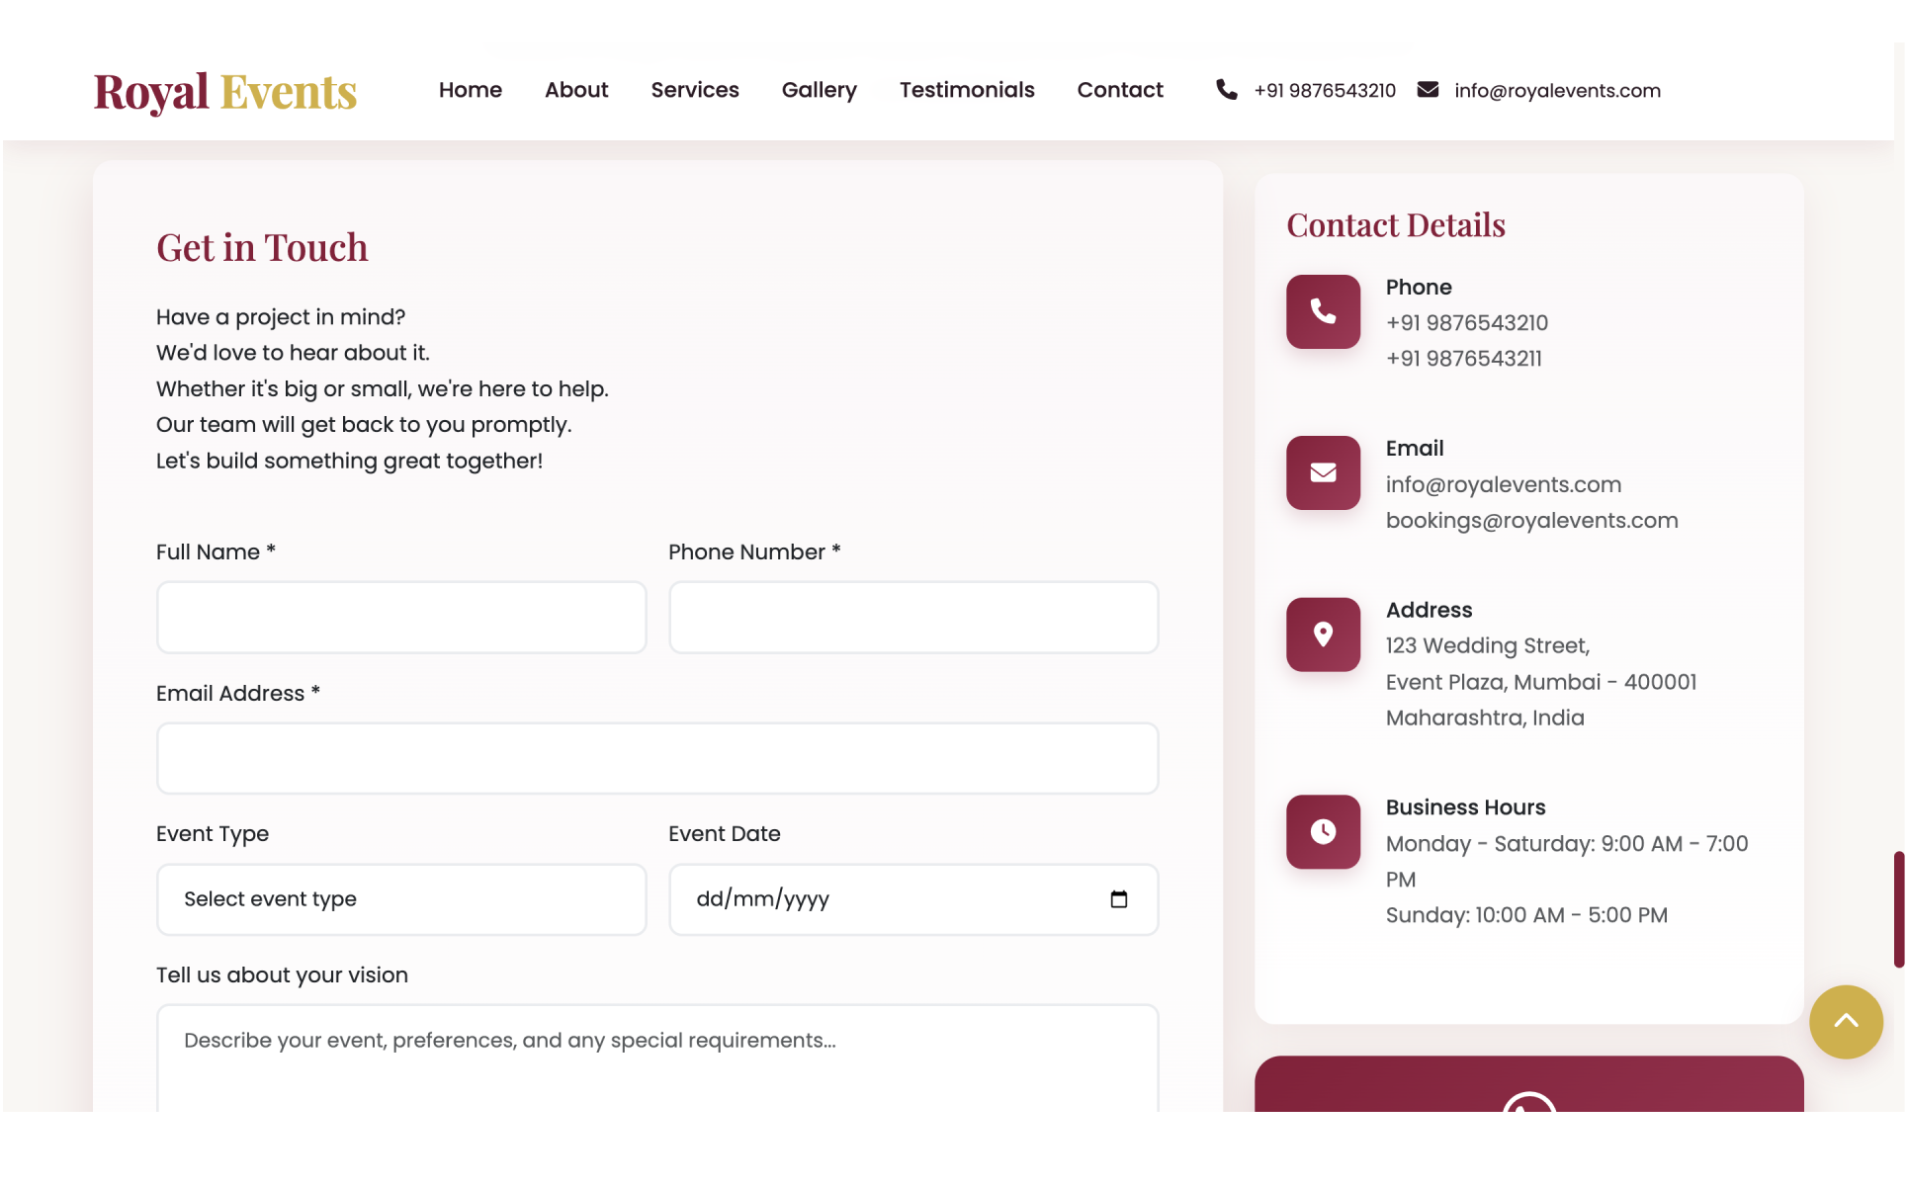The width and height of the screenshot is (1908, 1186).
Task: Click the Email Address text box
Action: 657,758
